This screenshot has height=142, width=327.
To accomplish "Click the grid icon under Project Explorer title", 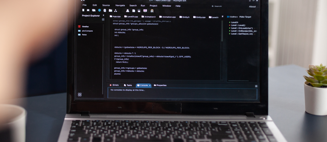I will pos(103,19).
